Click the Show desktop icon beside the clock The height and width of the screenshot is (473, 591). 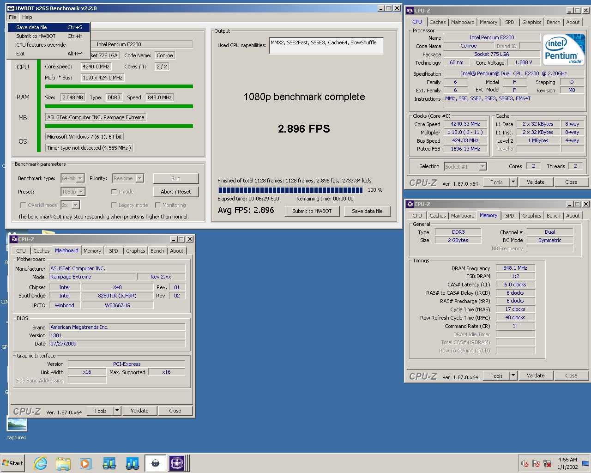[x=585, y=463]
